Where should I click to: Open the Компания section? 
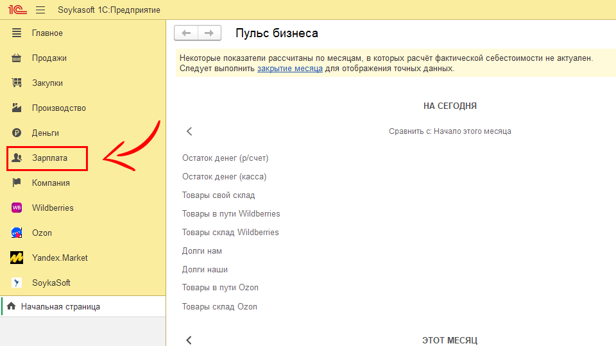(x=51, y=183)
